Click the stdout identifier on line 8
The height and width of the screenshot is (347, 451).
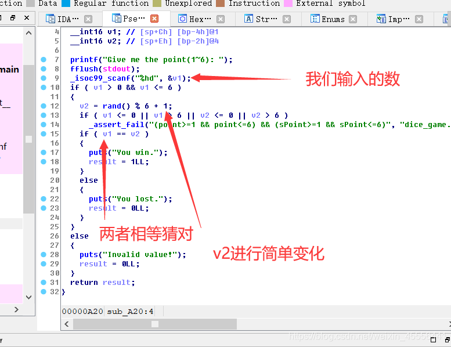117,68
